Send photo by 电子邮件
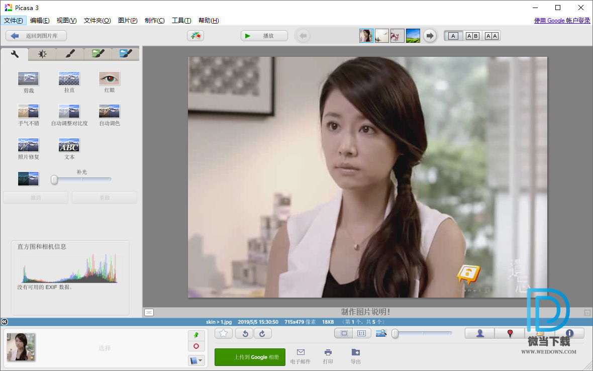Screen dimensions: 593x371 tap(301, 356)
